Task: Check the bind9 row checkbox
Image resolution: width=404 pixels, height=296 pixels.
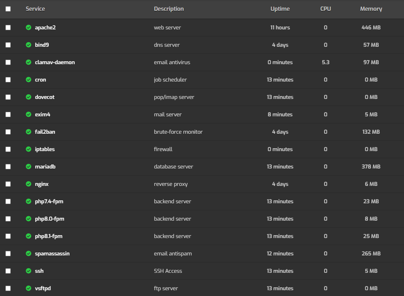Action: pos(8,45)
